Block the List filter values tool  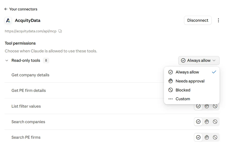click(215, 106)
